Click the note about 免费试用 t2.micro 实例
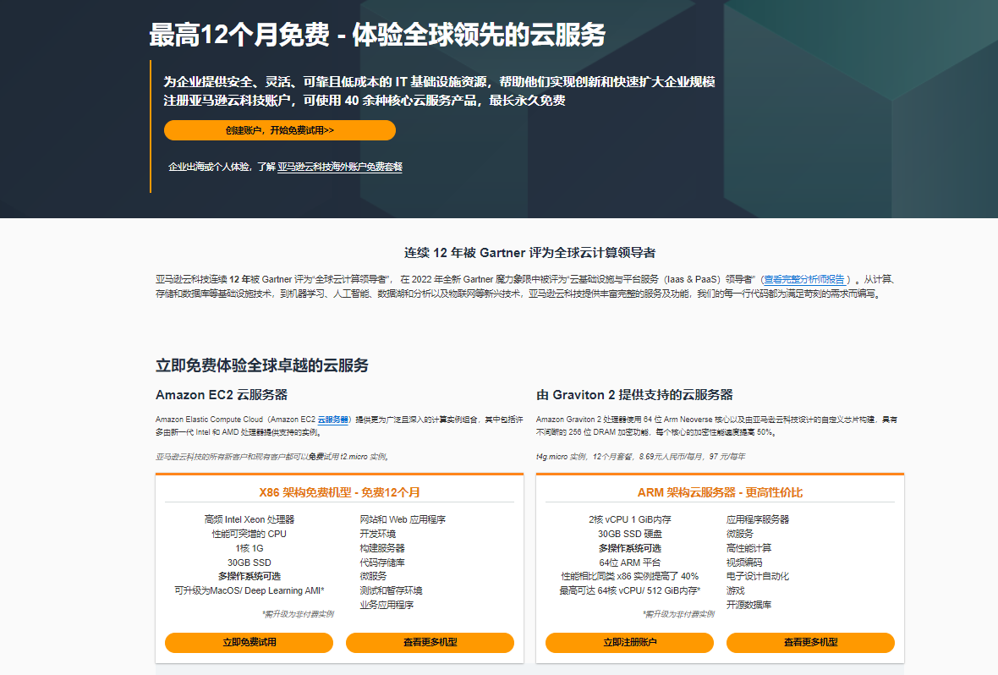Screen dimensions: 998x675 click(271, 457)
